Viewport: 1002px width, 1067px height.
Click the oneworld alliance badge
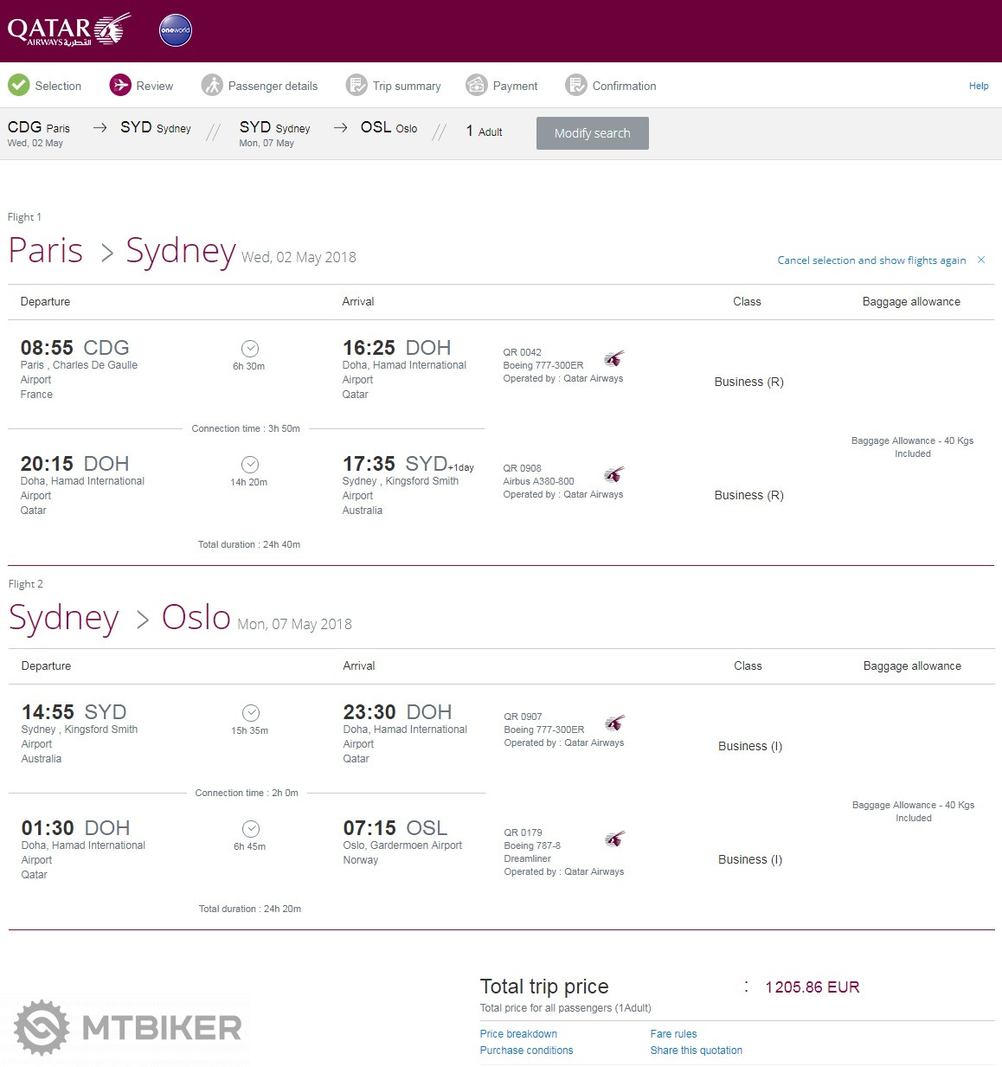click(x=176, y=30)
